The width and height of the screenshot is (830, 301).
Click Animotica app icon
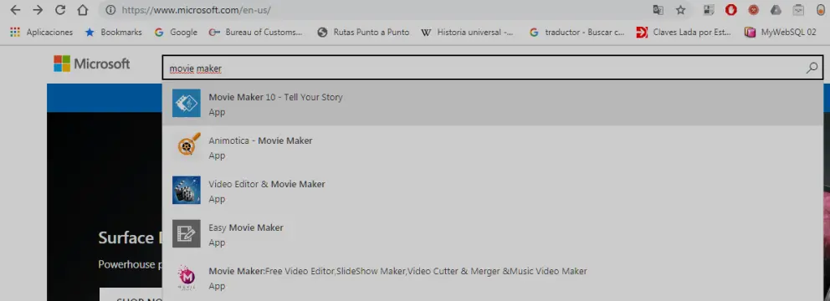pyautogui.click(x=187, y=146)
